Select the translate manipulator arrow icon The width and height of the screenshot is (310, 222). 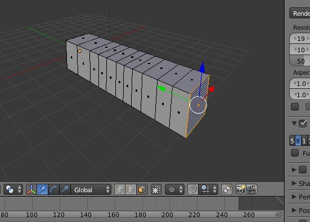point(42,189)
